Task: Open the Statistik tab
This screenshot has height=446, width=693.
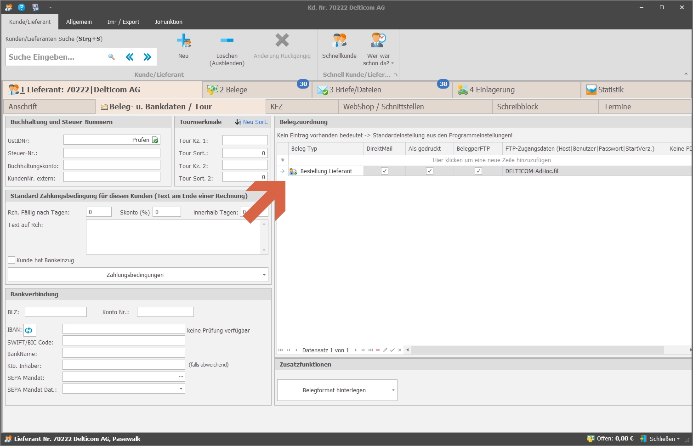Action: (x=636, y=90)
